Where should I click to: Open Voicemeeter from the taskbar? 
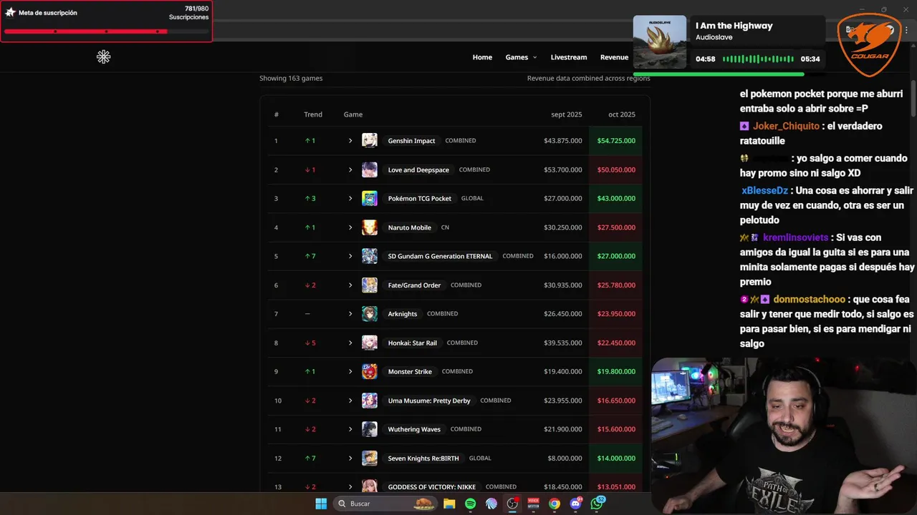point(533,504)
